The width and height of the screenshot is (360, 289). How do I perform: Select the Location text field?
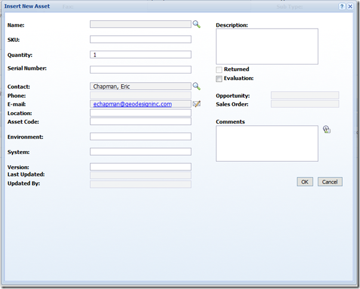140,113
